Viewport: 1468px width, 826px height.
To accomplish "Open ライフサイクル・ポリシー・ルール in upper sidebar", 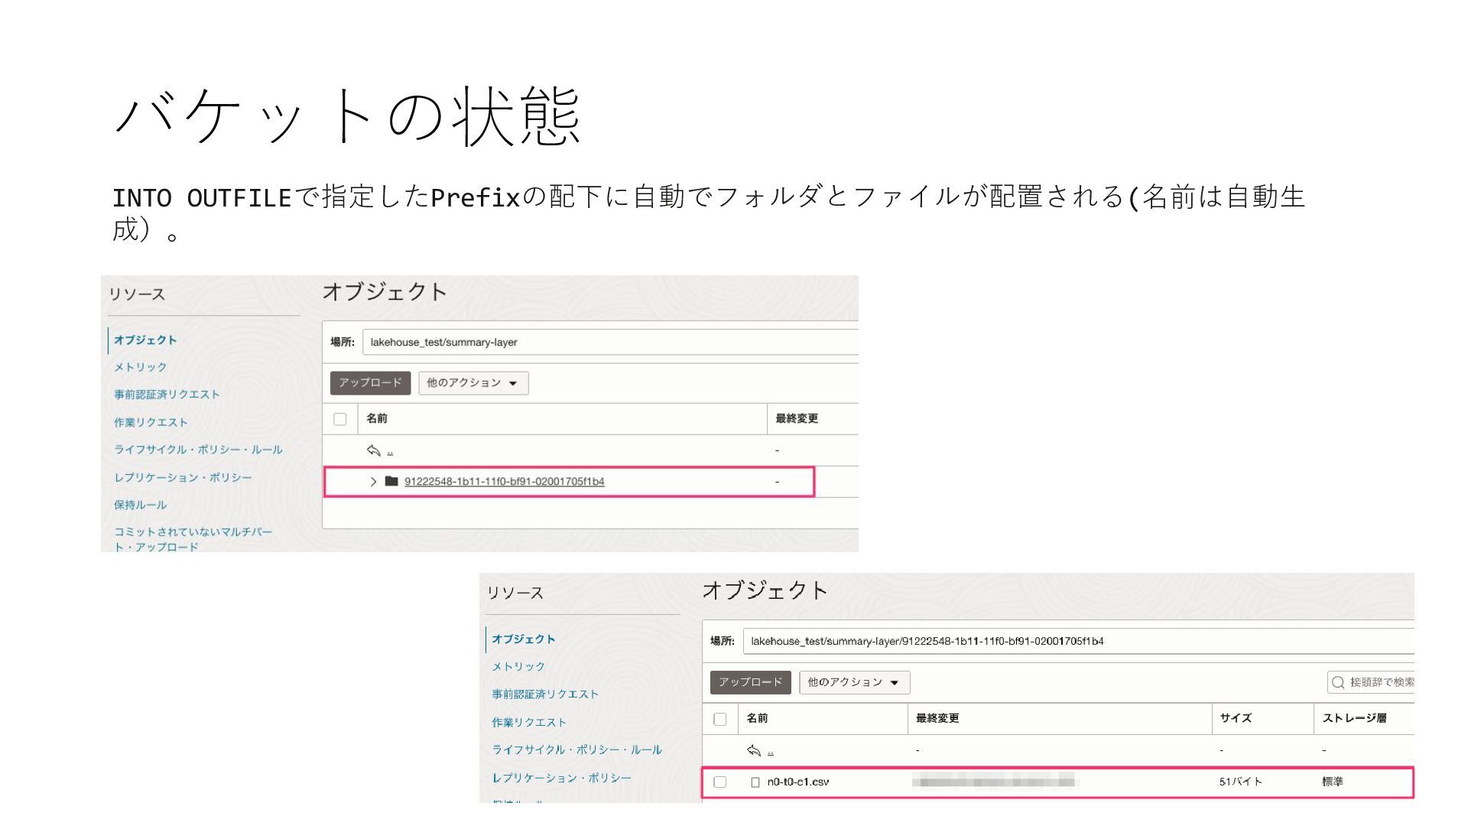I will coord(198,450).
